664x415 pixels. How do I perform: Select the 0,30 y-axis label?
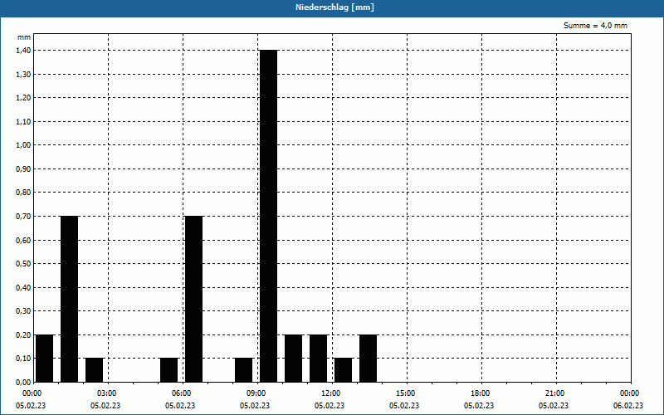(23, 311)
